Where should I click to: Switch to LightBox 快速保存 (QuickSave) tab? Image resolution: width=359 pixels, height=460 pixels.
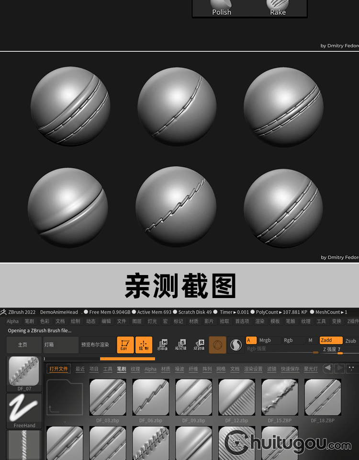(x=290, y=369)
